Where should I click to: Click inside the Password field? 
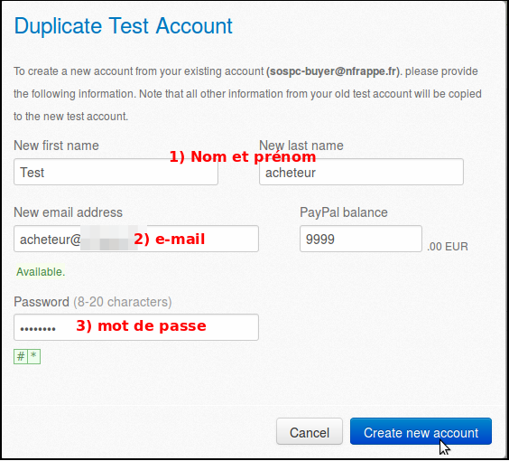click(136, 327)
